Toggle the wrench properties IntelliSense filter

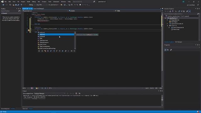[66, 51]
